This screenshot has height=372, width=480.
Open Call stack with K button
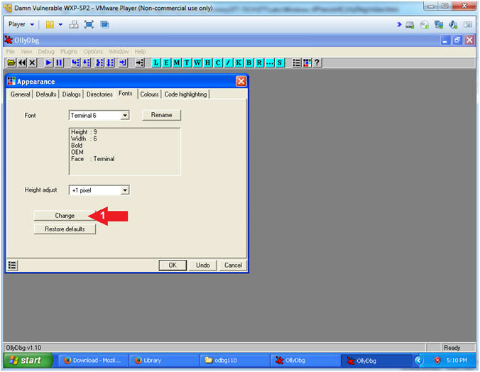239,62
